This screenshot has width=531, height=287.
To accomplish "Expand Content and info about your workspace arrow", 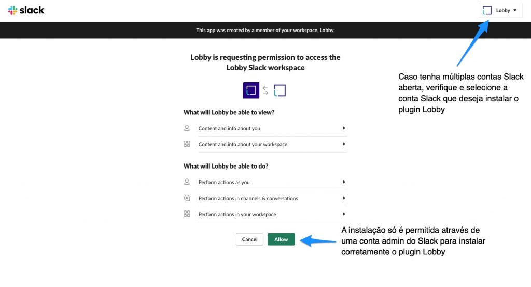I will point(344,144).
